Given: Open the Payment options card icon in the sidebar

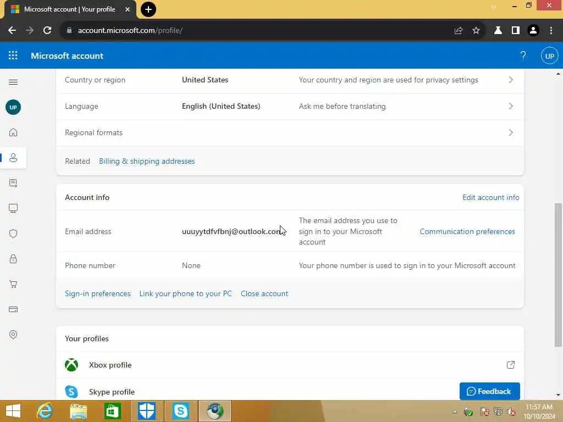Looking at the screenshot, I should tap(13, 309).
